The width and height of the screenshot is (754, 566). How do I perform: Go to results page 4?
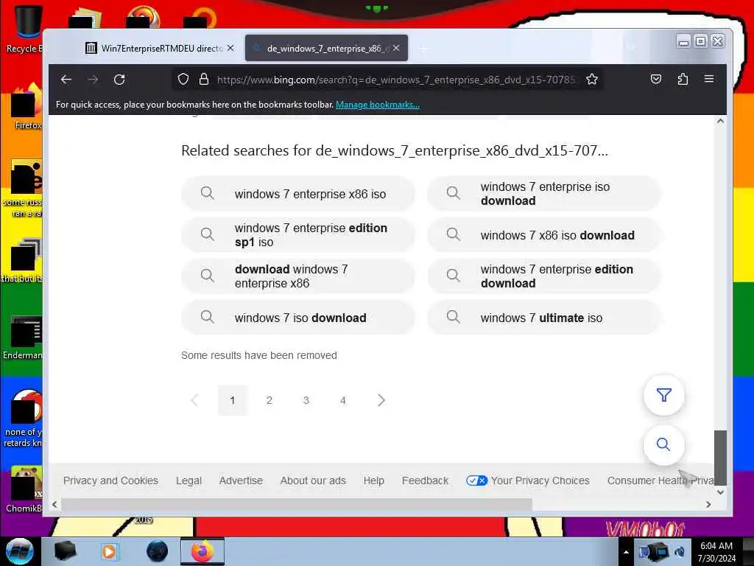(343, 400)
